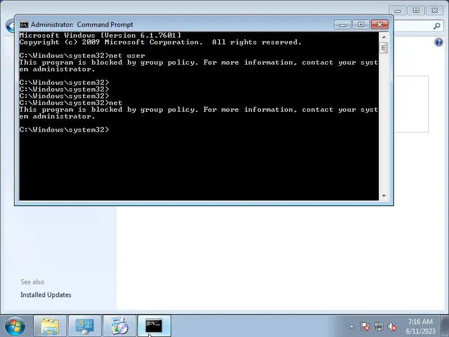Image resolution: width=449 pixels, height=337 pixels.
Task: Close the Command Prompt window
Action: (379, 25)
